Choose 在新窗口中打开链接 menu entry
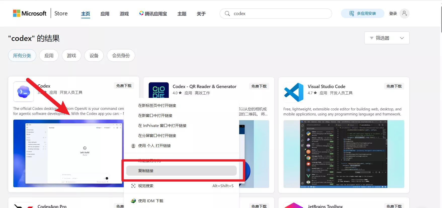The width and height of the screenshot is (442, 208). click(181, 116)
